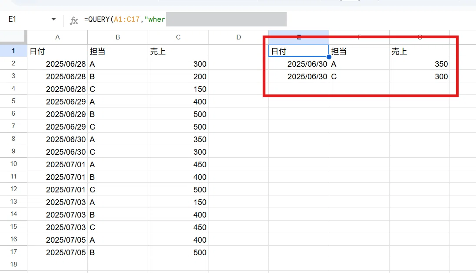Image resolution: width=476 pixels, height=273 pixels.
Task: Click cell E2 date 2025/06/30
Action: click(299, 64)
